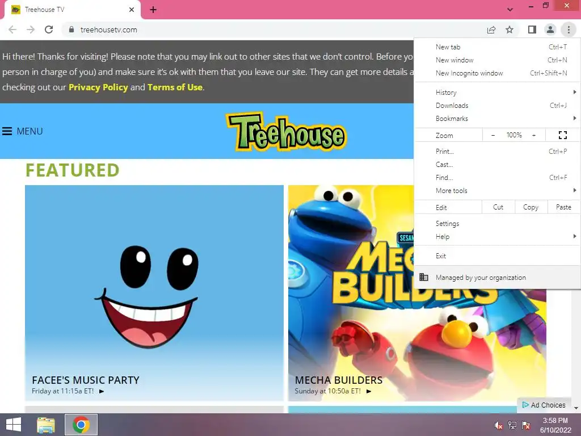Click the 100% zoom level value
Image resolution: width=581 pixels, height=436 pixels.
coord(514,135)
